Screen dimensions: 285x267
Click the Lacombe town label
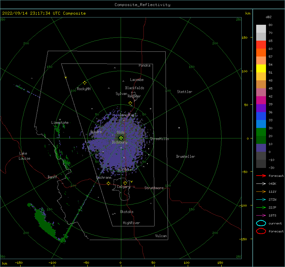[x=137, y=80]
